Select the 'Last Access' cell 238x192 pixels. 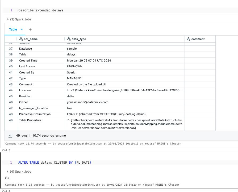[41, 66]
